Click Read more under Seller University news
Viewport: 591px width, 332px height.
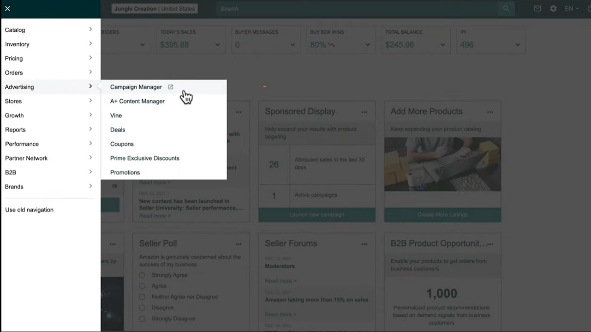pyautogui.click(x=155, y=216)
